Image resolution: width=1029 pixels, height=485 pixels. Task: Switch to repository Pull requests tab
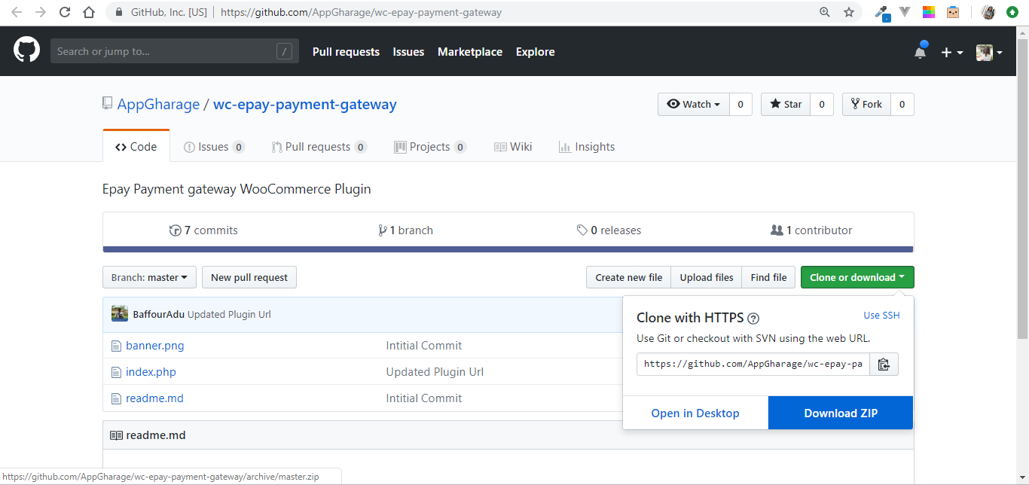(319, 146)
